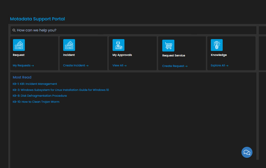Click the search magnifier icon

pyautogui.click(x=14, y=30)
